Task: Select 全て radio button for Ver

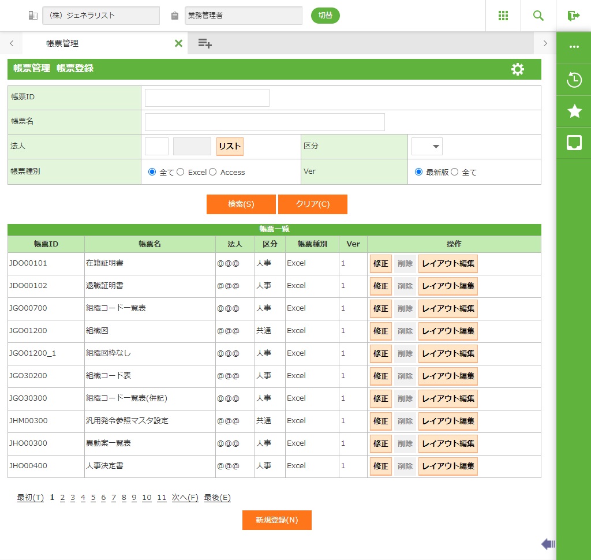Action: (x=454, y=172)
